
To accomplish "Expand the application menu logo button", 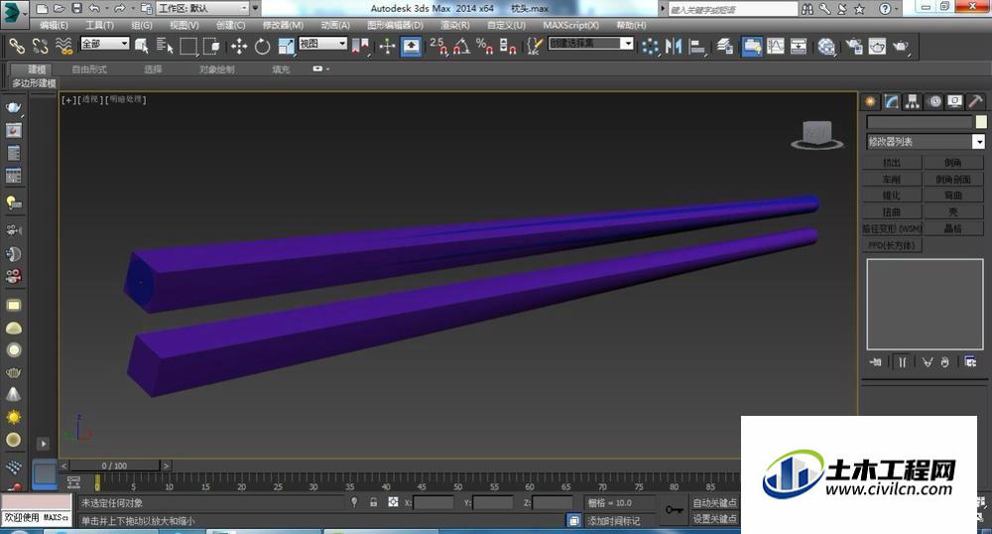I will point(14,13).
